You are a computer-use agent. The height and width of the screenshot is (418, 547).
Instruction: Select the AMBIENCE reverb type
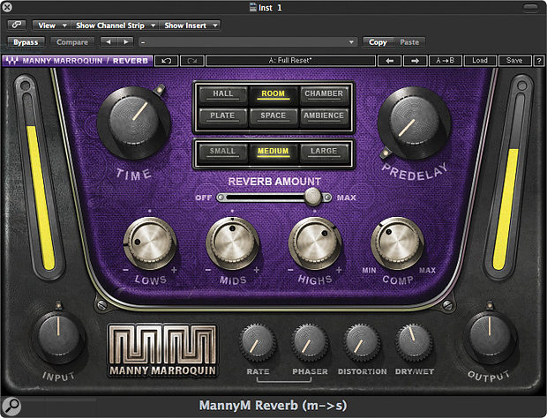coord(324,116)
